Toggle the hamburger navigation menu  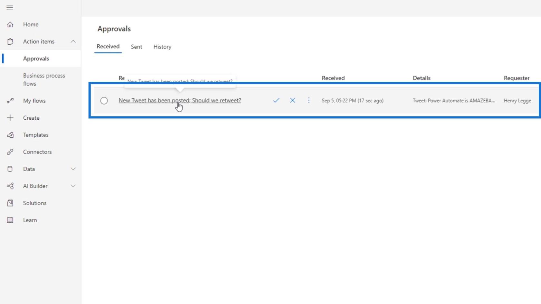[10, 7]
